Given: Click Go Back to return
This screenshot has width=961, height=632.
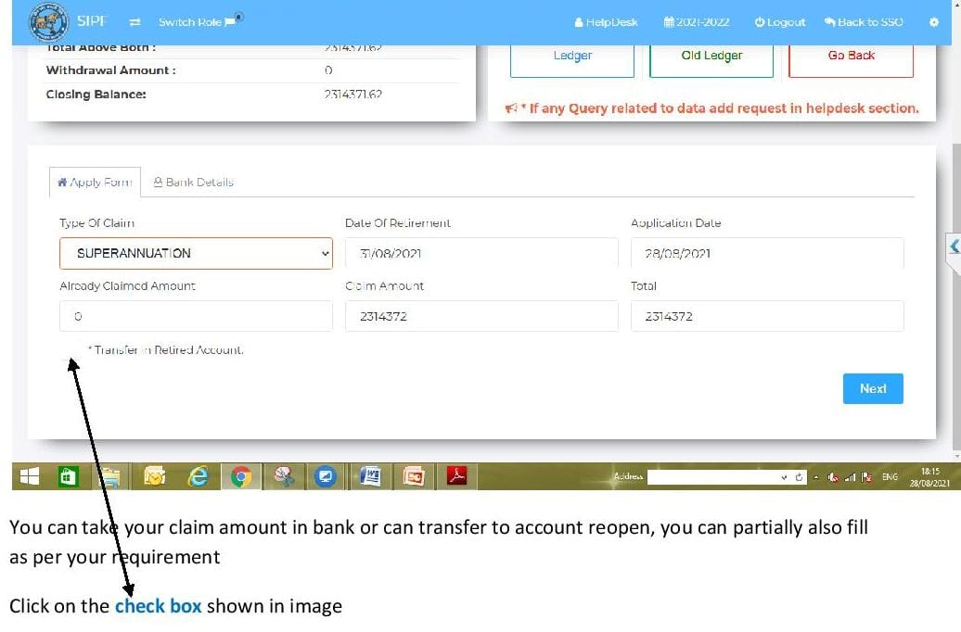Looking at the screenshot, I should click(850, 55).
